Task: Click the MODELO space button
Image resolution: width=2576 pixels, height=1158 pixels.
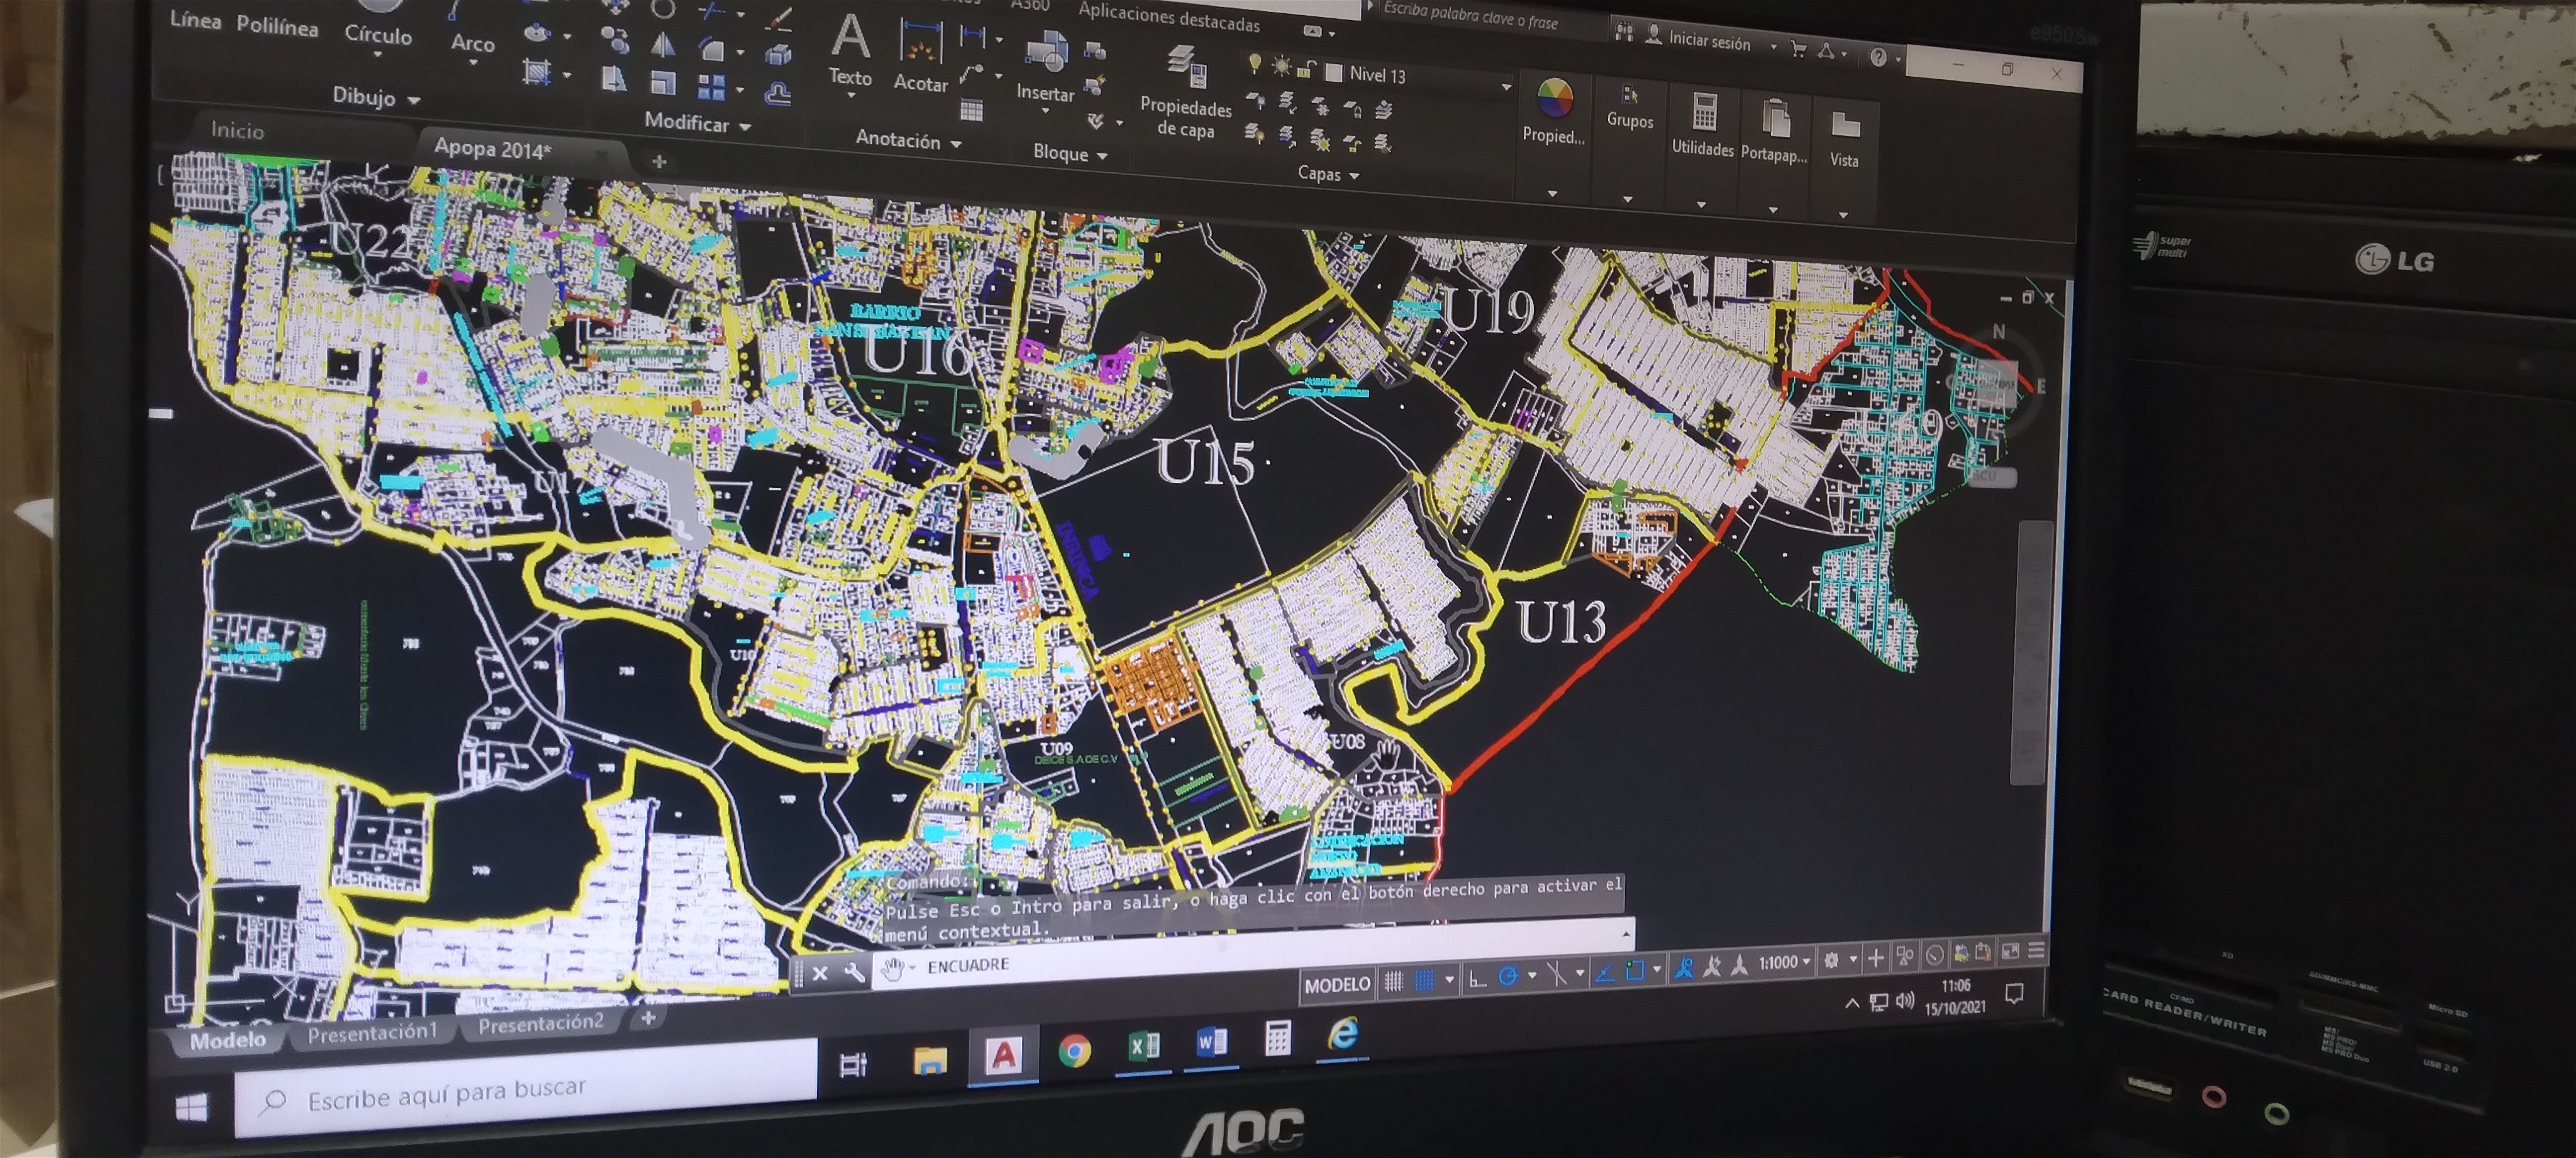Action: point(1337,985)
